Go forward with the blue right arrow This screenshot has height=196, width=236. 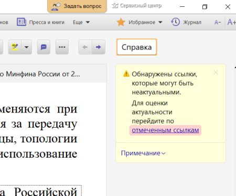tap(99, 47)
